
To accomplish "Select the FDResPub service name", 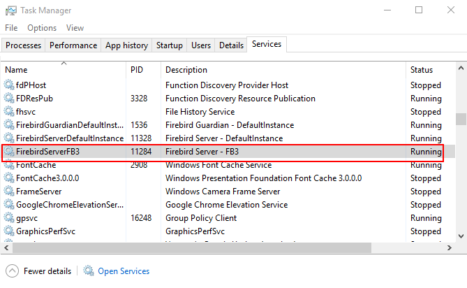I will [34, 99].
